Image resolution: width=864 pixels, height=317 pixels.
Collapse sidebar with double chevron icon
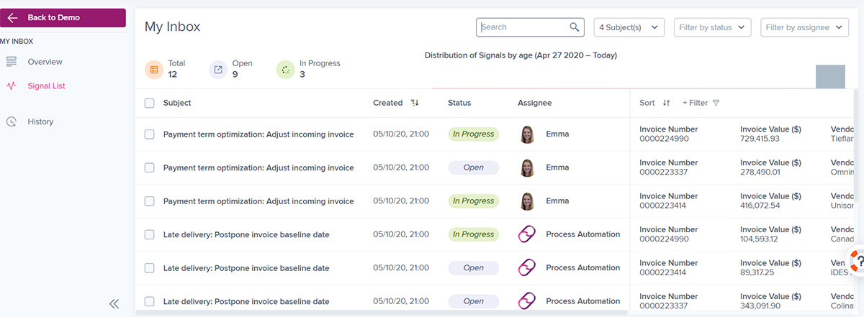tap(114, 304)
